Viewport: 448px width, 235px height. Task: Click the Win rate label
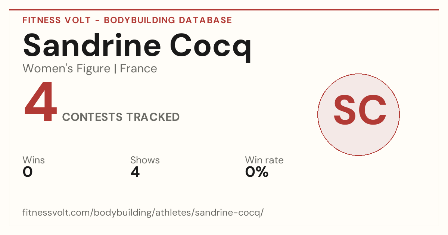264,160
